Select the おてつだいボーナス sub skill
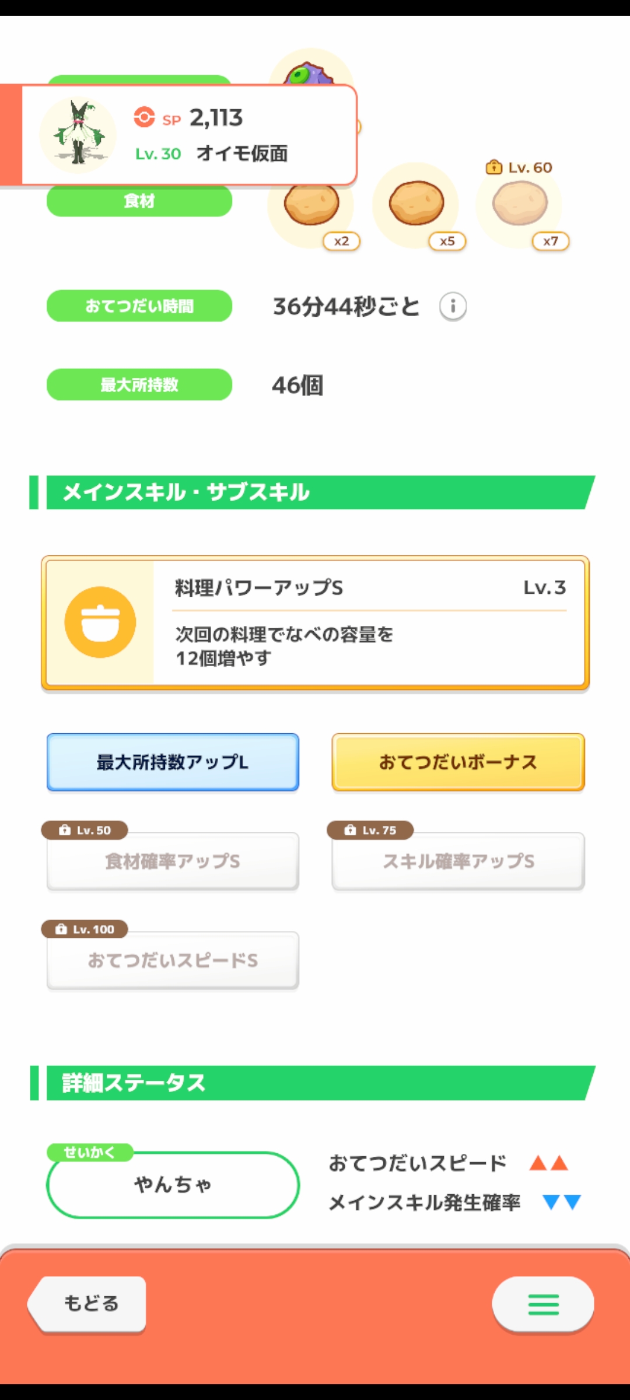 coord(458,762)
